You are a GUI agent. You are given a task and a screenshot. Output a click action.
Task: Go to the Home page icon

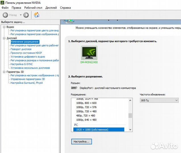(x=37, y=15)
